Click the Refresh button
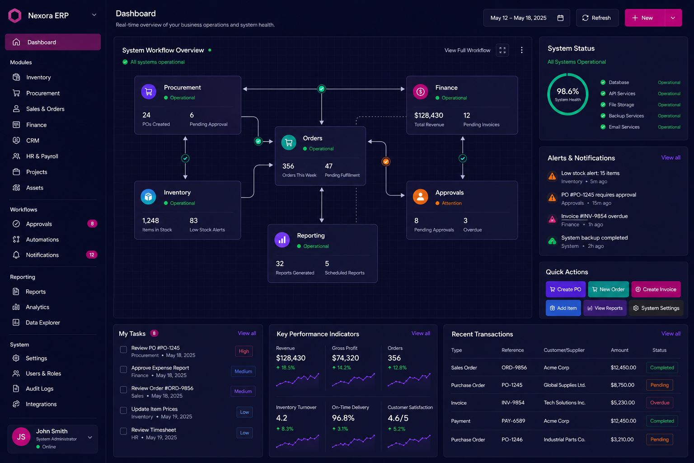Viewport: 694px width, 463px height. (x=597, y=18)
